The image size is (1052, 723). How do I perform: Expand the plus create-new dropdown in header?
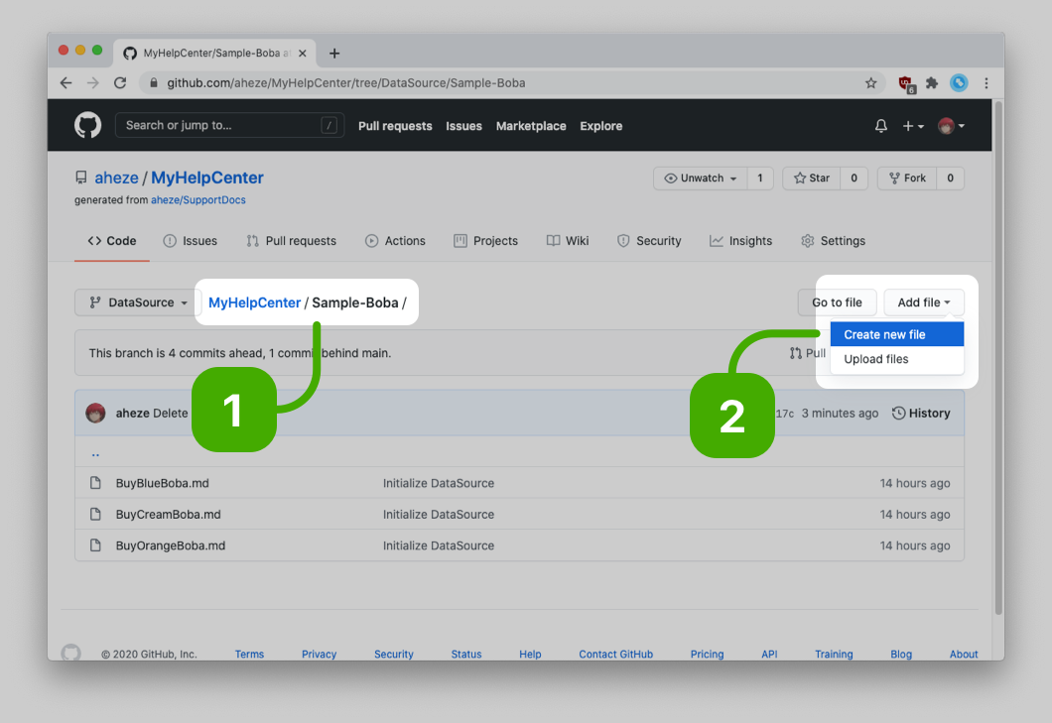(912, 126)
